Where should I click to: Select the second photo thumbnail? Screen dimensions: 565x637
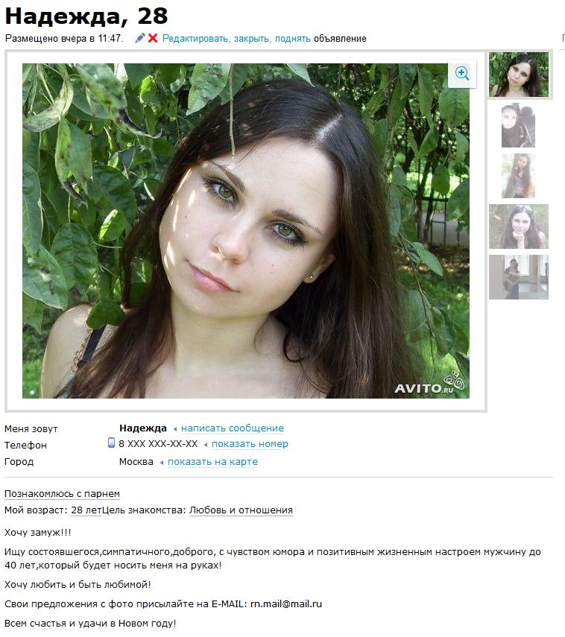point(518,125)
